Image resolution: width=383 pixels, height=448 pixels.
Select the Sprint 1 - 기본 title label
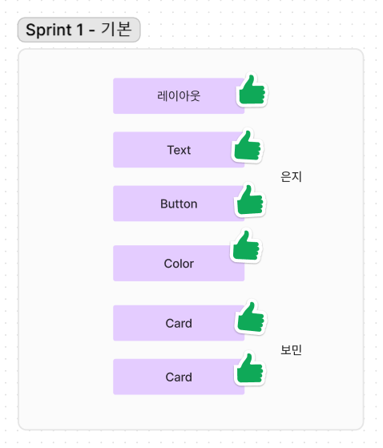(x=79, y=30)
